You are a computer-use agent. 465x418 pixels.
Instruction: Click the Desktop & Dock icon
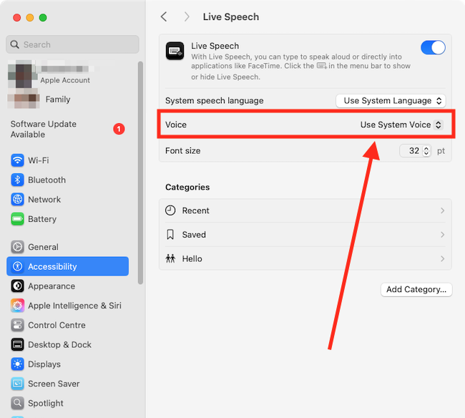click(x=17, y=345)
